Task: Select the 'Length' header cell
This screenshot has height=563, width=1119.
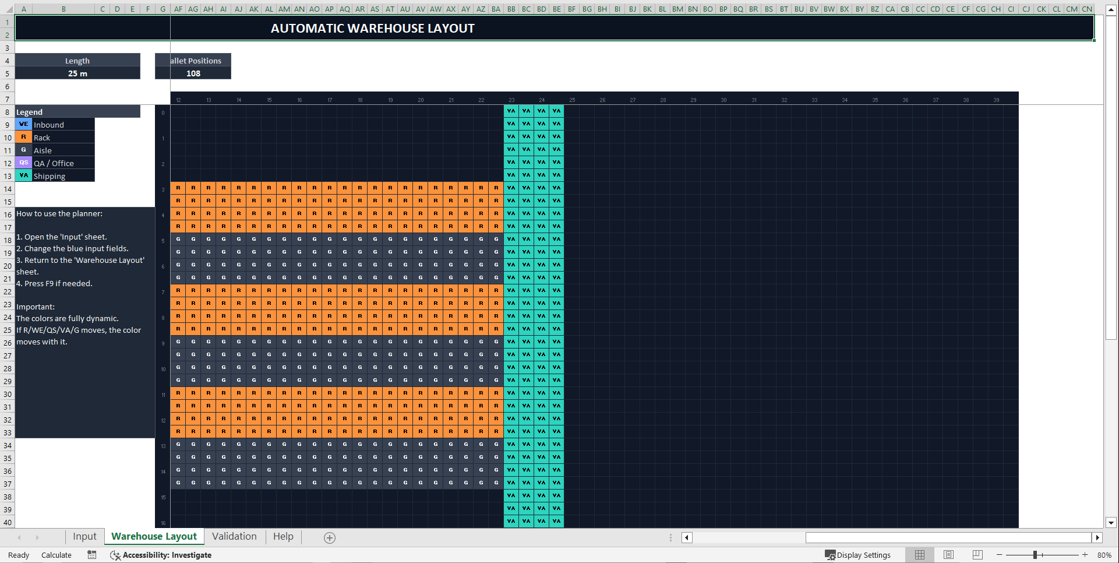Action: click(x=77, y=60)
